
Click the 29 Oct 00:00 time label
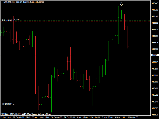(31, 117)
